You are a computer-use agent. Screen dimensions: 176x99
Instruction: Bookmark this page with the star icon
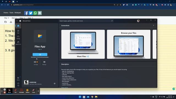pos(120,5)
